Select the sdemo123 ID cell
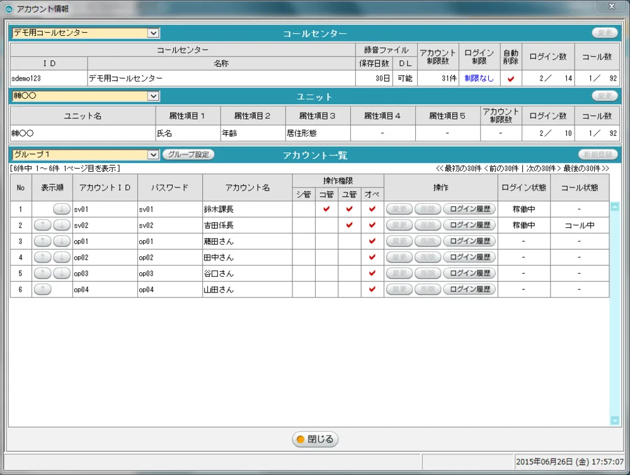Screen dimensions: 630x475 (49, 78)
